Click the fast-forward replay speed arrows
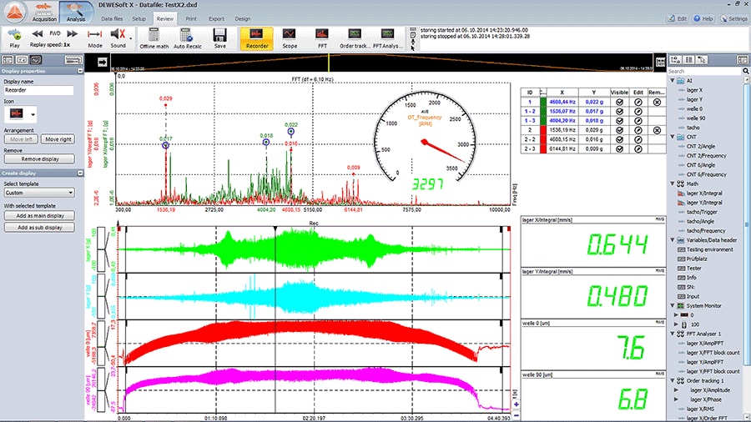Viewport: 751px width, 422px height. [73, 33]
